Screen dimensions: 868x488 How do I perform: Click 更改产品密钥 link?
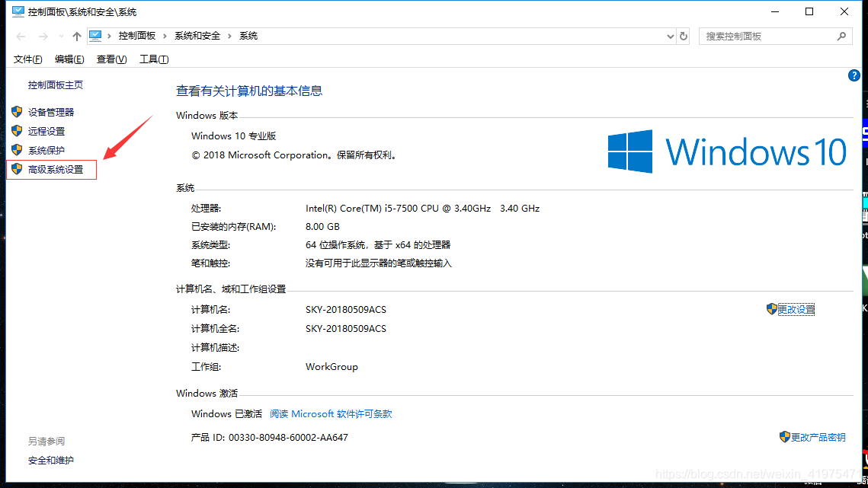[x=818, y=437]
